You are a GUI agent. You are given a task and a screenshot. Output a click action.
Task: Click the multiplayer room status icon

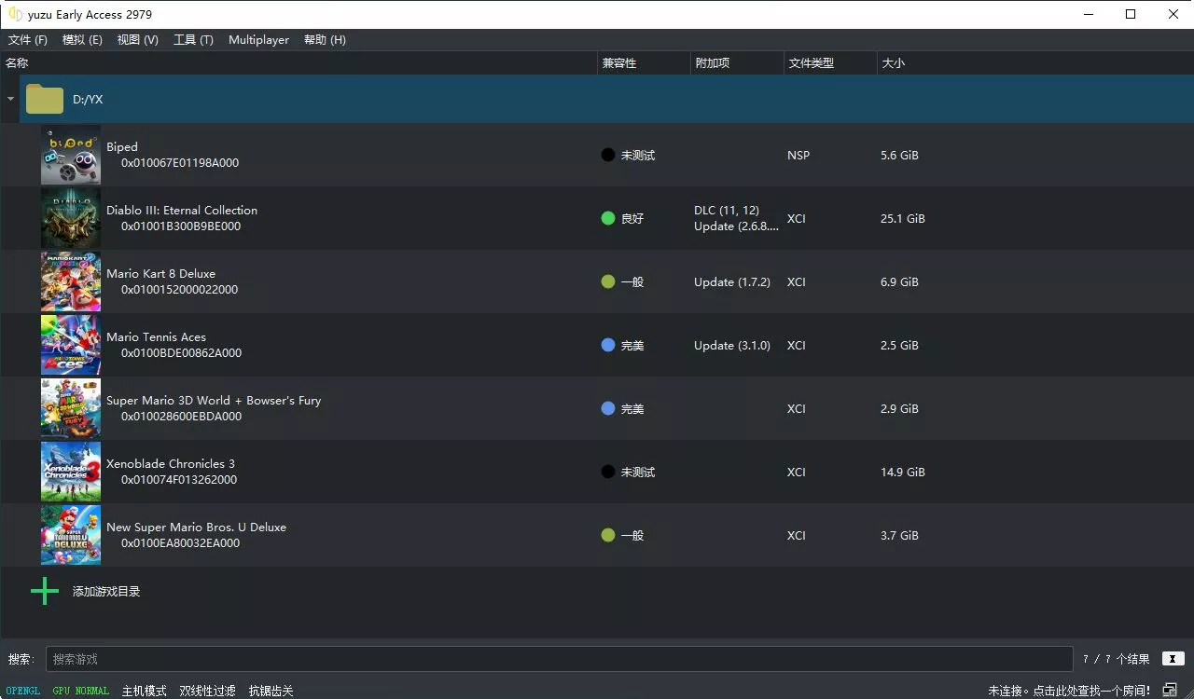[x=1170, y=691]
